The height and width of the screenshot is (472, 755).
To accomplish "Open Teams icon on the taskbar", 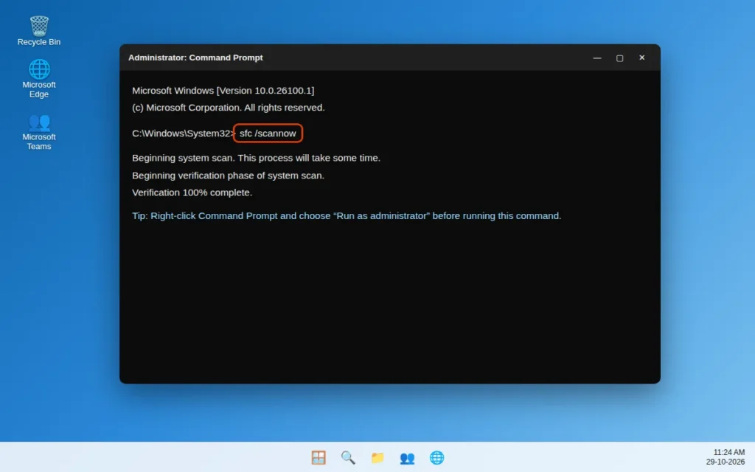I will point(407,457).
